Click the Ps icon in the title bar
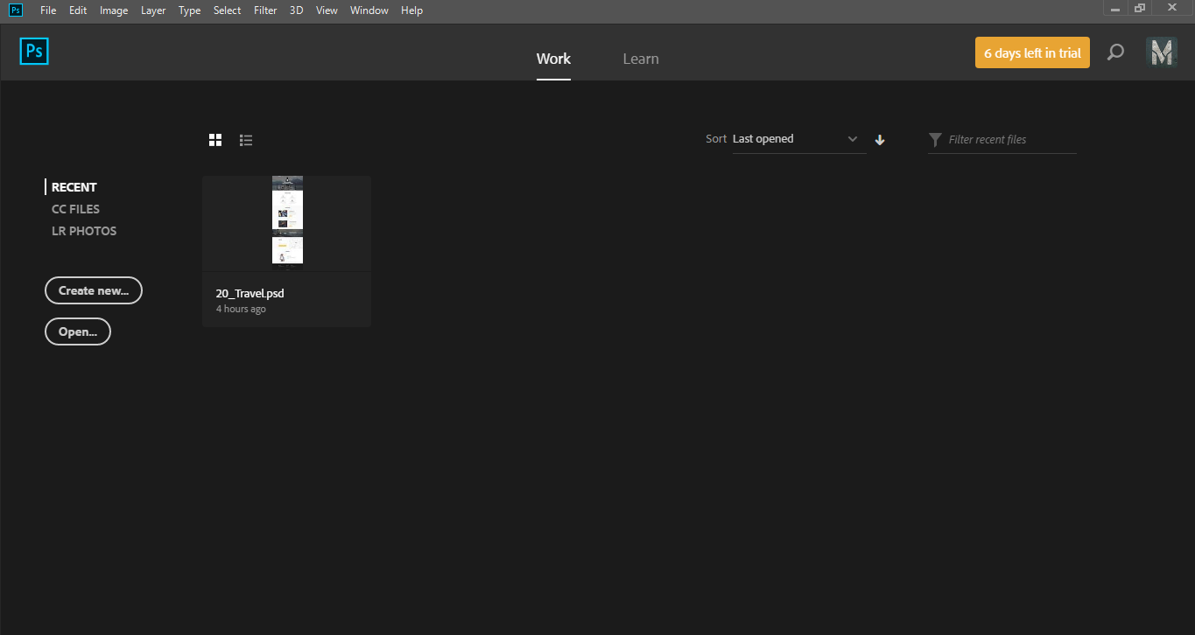The height and width of the screenshot is (635, 1195). [x=15, y=10]
